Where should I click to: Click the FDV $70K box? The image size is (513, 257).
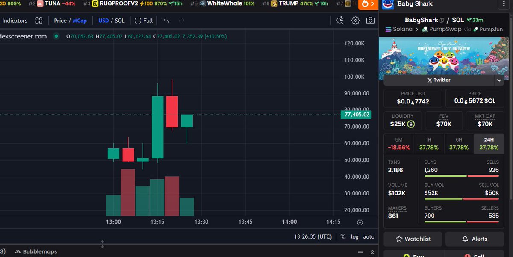pyautogui.click(x=444, y=121)
